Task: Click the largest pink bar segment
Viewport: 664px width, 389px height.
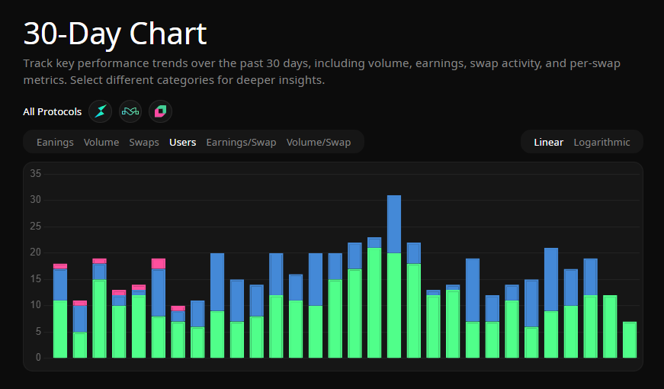Action: pyautogui.click(x=159, y=264)
